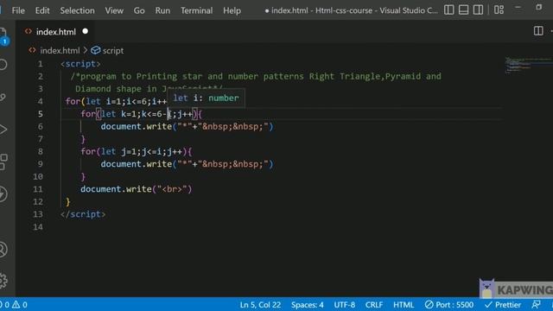Click the unsaved dot on index.html tab
This screenshot has width=553, height=311.
click(x=85, y=31)
